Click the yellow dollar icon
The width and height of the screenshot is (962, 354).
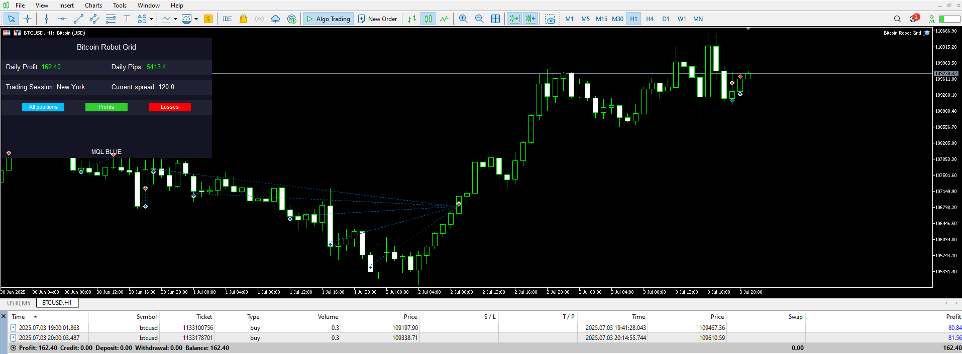(x=208, y=19)
